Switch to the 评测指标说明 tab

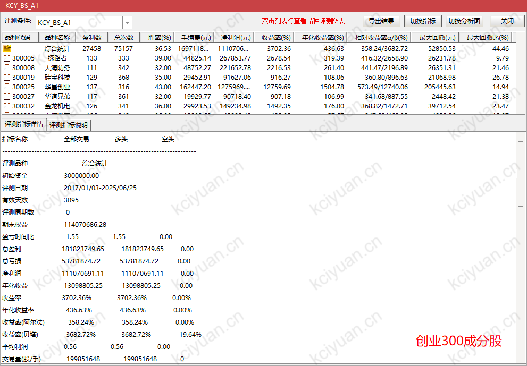69,124
